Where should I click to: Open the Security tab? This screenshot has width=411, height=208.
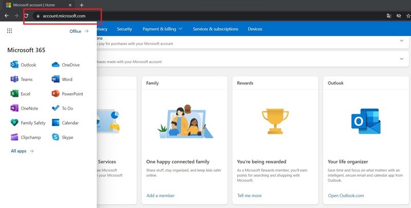(124, 29)
